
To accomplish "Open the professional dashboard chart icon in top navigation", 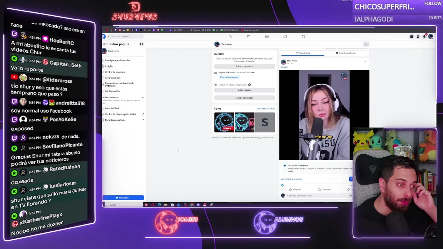I will 267,36.
